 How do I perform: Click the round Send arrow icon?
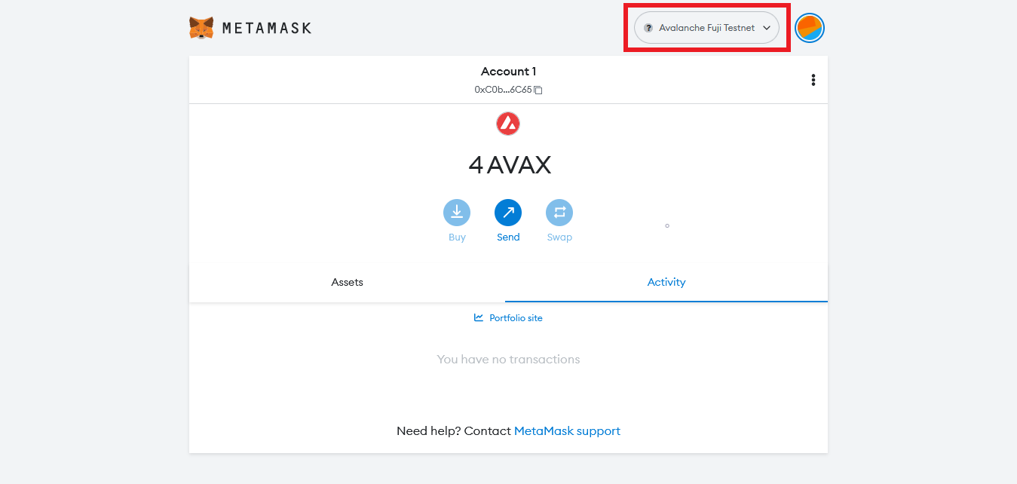(x=508, y=213)
